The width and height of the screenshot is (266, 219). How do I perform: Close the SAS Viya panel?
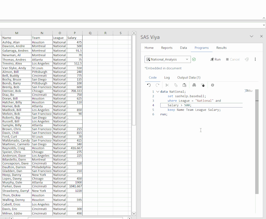261,36
